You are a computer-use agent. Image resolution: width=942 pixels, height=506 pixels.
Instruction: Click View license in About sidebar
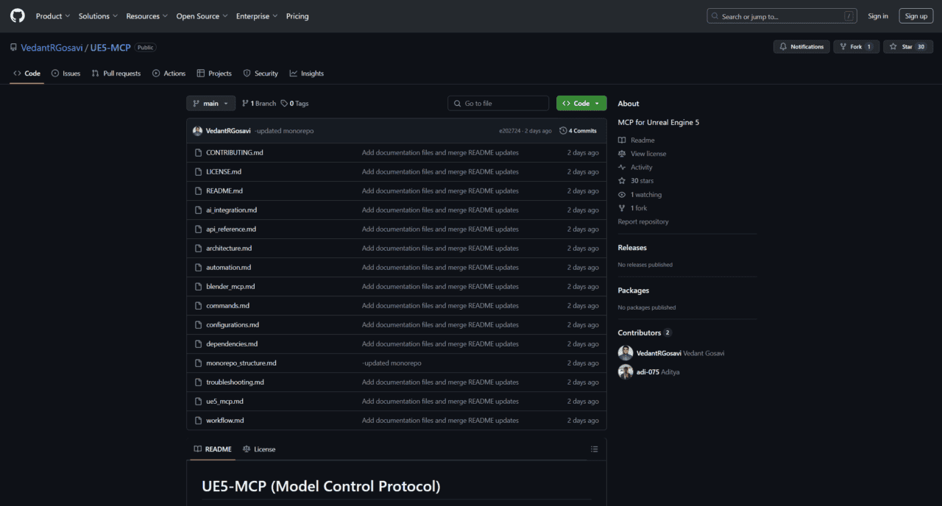click(x=642, y=154)
